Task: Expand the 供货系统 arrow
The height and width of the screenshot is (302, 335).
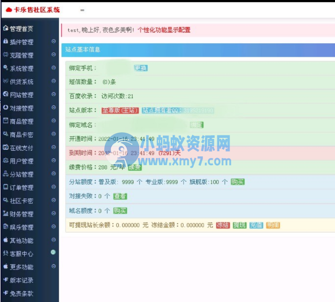Action: [x=53, y=81]
